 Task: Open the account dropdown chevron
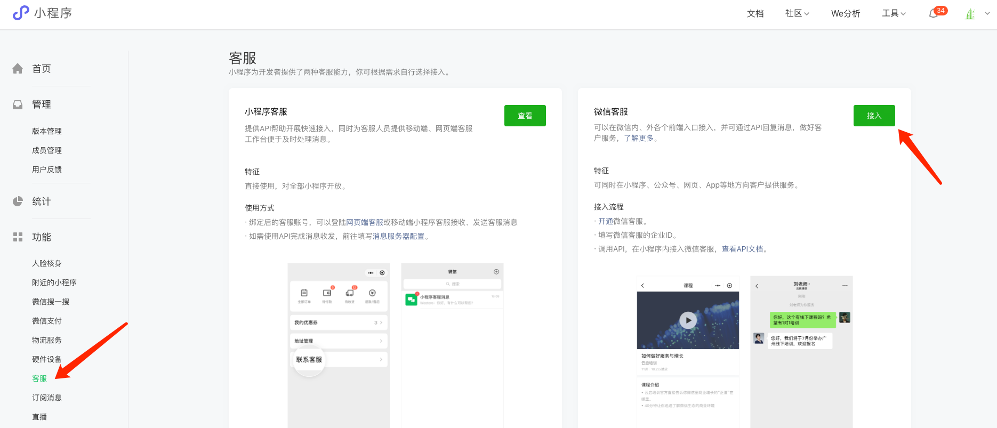click(x=987, y=14)
